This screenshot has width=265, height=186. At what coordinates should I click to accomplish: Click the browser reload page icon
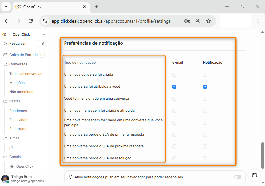(31, 21)
